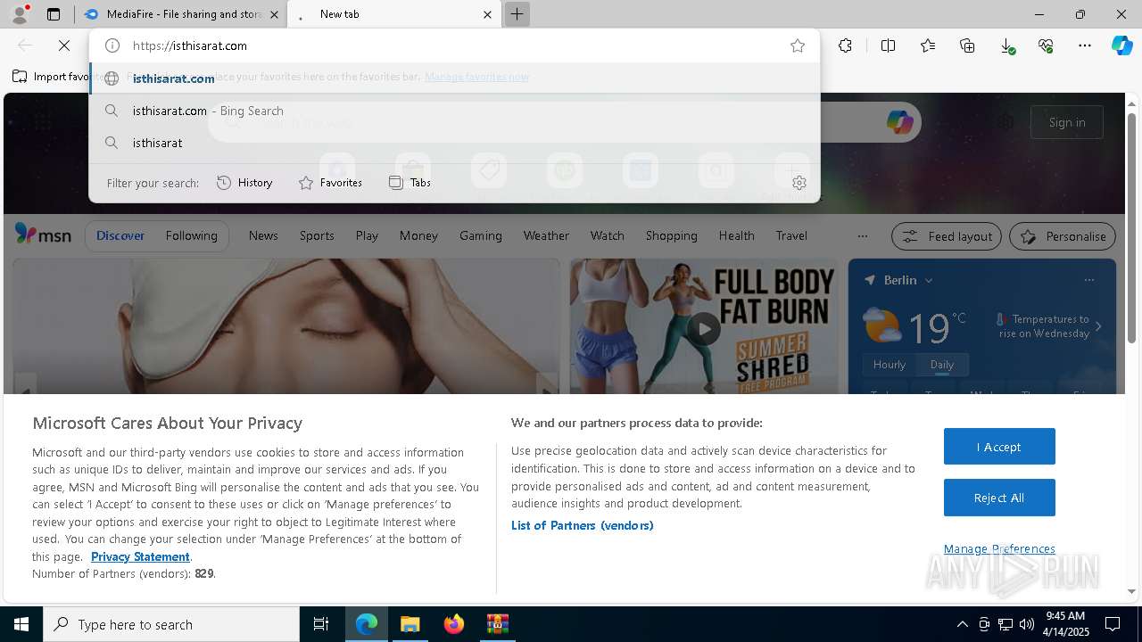The image size is (1142, 642).
Task: Open the Feed layout button
Action: [x=947, y=236]
